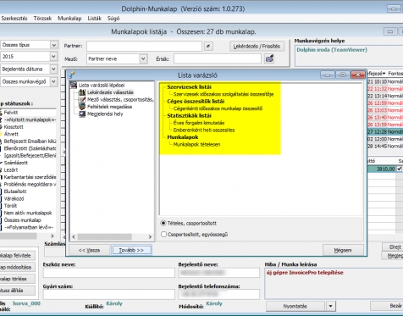Viewport: 403px width, 316px height.
Task: Open the Összes típus dropdown
Action: (53, 45)
